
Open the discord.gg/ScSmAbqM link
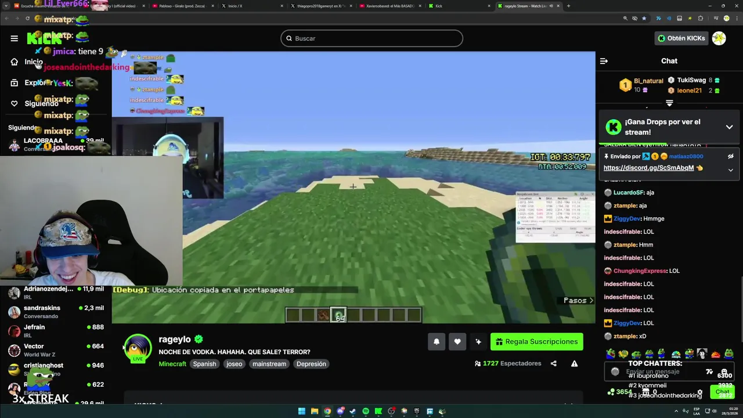648,168
